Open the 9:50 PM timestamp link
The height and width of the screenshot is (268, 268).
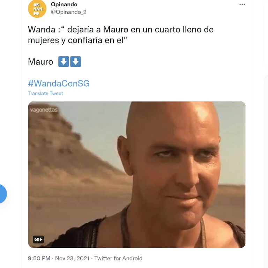39,258
